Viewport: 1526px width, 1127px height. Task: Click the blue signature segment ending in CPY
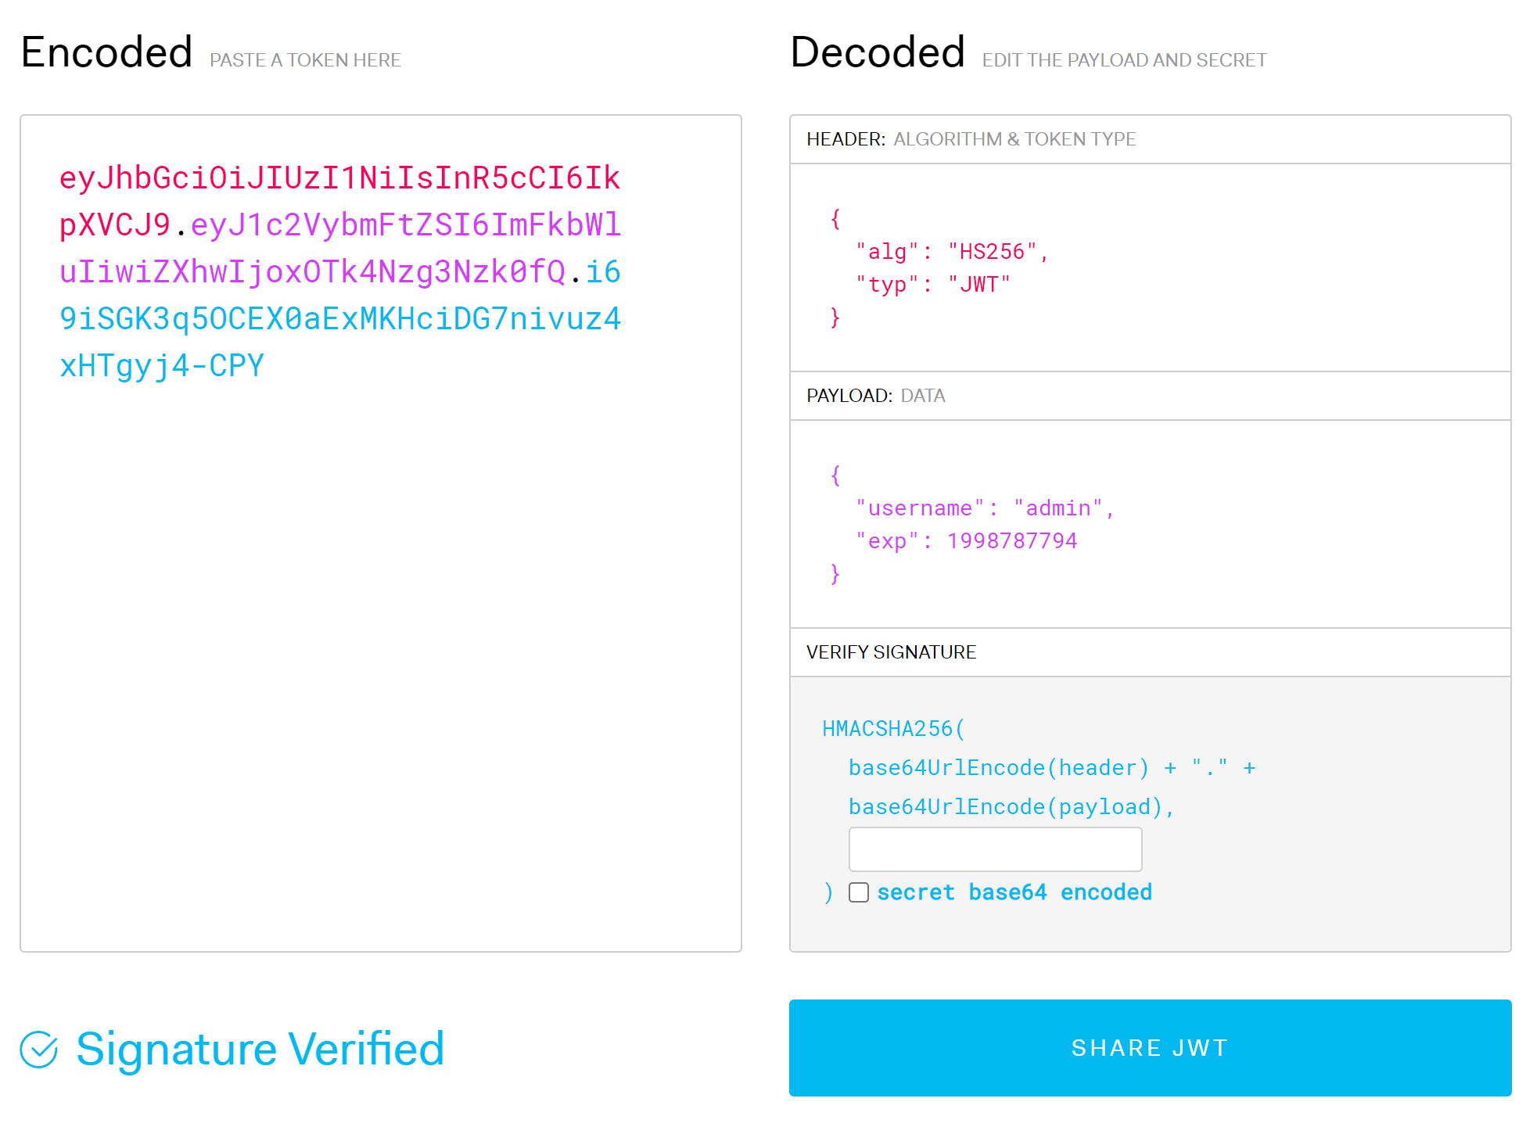click(x=162, y=366)
